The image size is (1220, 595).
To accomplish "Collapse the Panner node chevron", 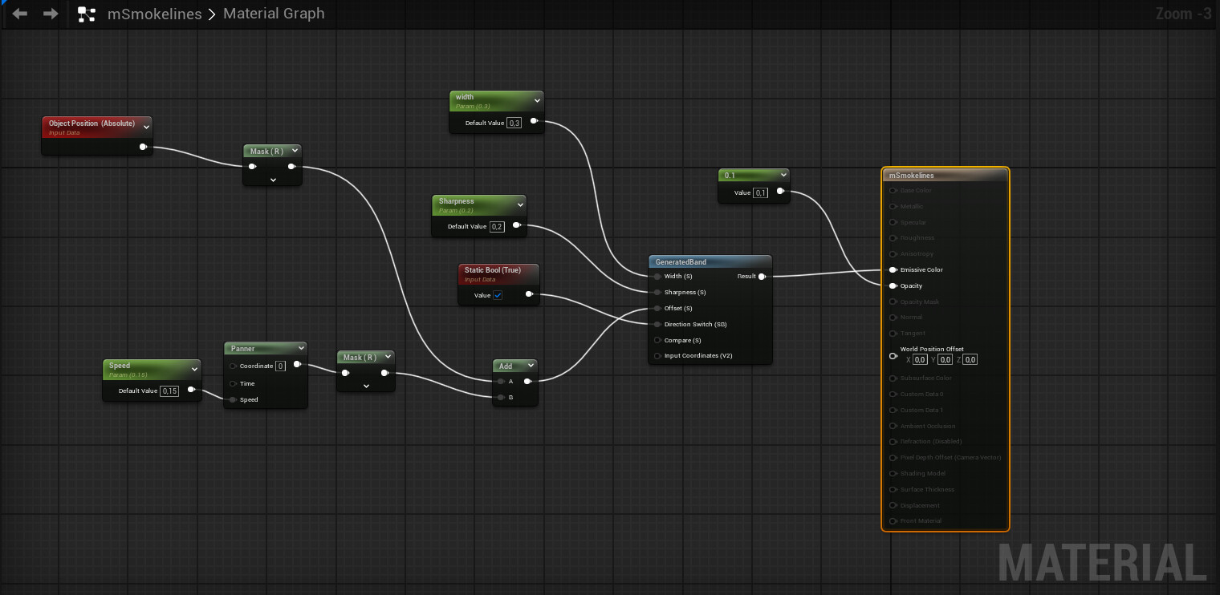I will tap(301, 348).
